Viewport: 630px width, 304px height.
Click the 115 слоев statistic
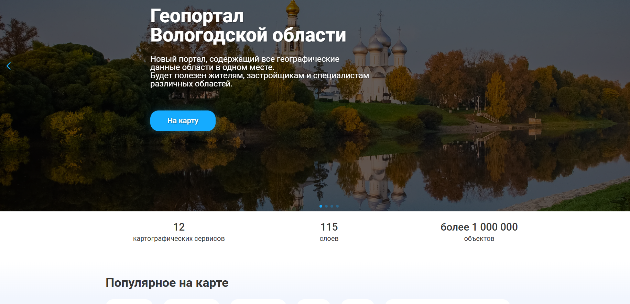tap(329, 232)
